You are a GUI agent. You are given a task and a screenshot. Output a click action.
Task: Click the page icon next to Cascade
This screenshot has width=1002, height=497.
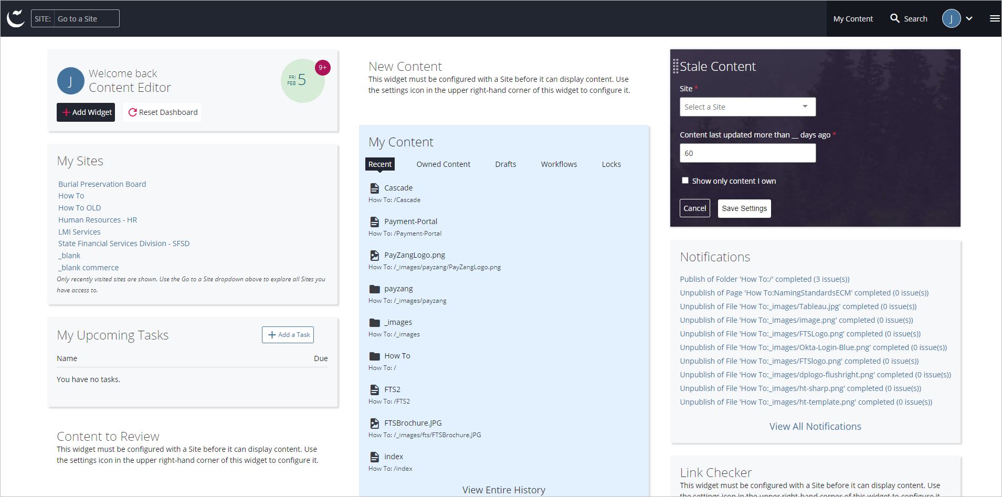coord(375,187)
